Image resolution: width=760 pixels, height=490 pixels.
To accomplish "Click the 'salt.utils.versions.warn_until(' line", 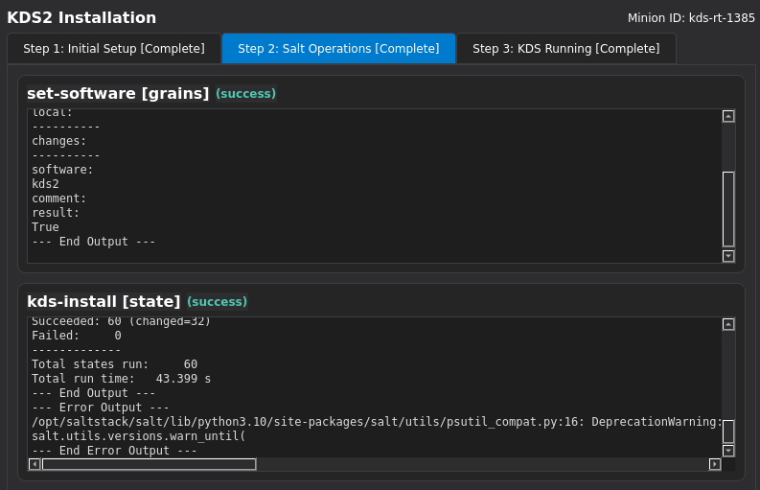I will pyautogui.click(x=139, y=436).
